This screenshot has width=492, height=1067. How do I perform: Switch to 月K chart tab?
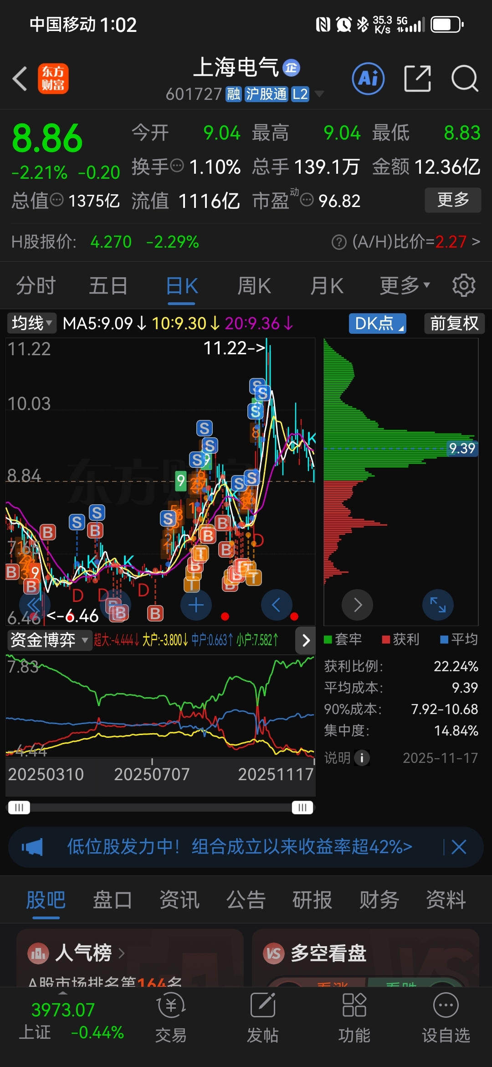pos(327,286)
